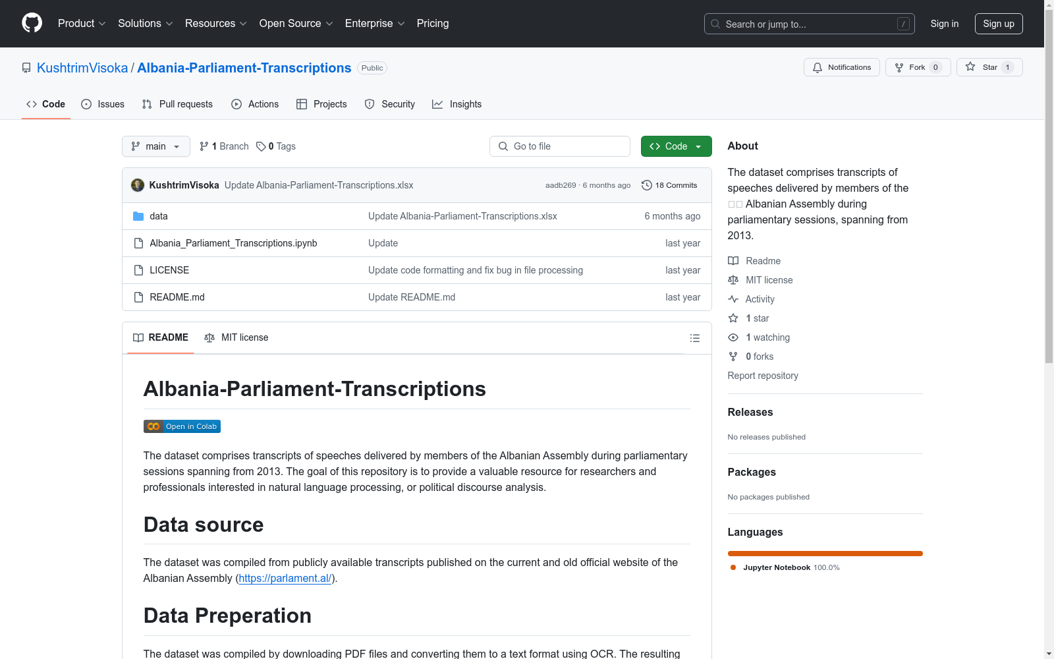Open the Issues tab
This screenshot has height=659, width=1054.
click(x=103, y=104)
